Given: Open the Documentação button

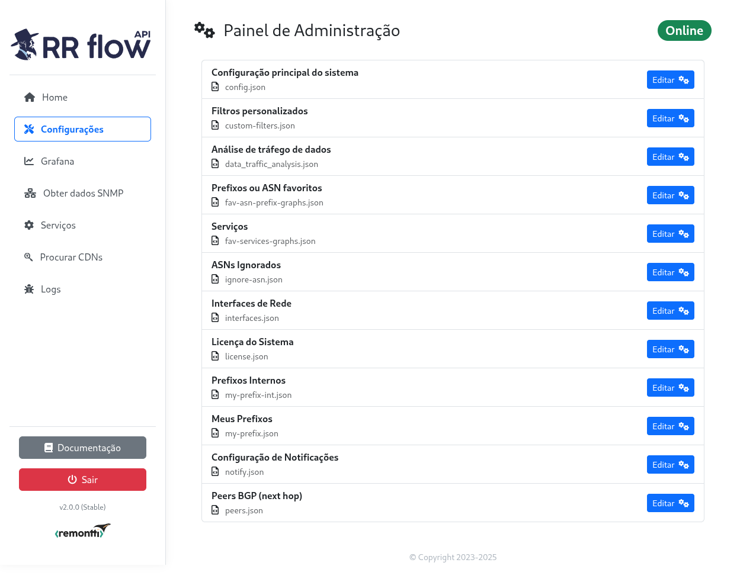Looking at the screenshot, I should click(x=82, y=448).
